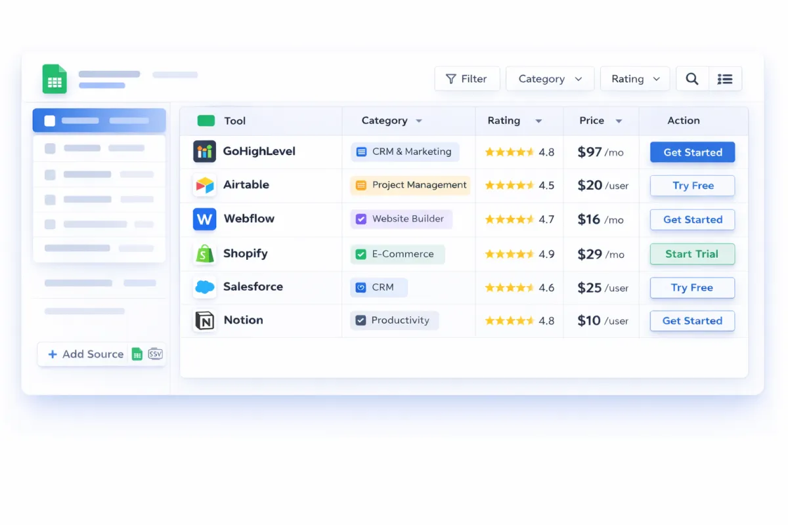Screen dimensions: 788x525
Task: Click the Salesforce cloud logo icon
Action: (x=204, y=287)
